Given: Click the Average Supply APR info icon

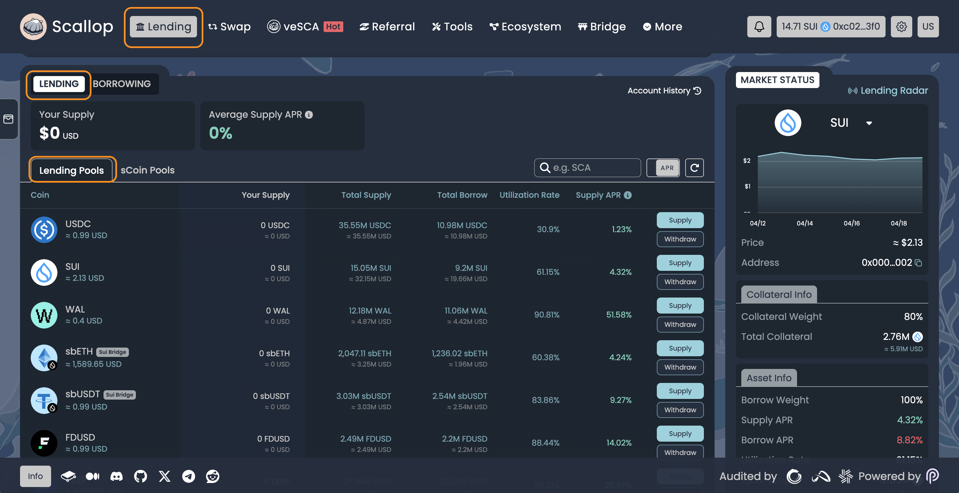Looking at the screenshot, I should click(x=309, y=114).
